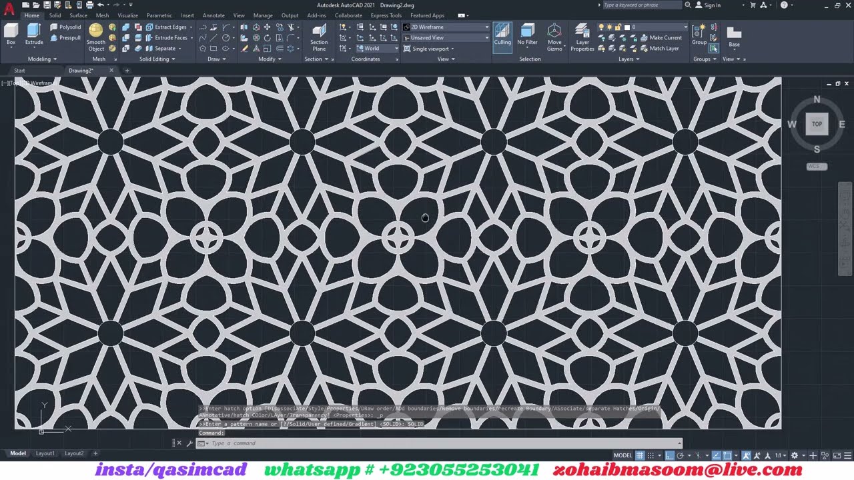Screen dimensions: 854x480
Task: Expand the Modeling panel
Action: (x=42, y=59)
